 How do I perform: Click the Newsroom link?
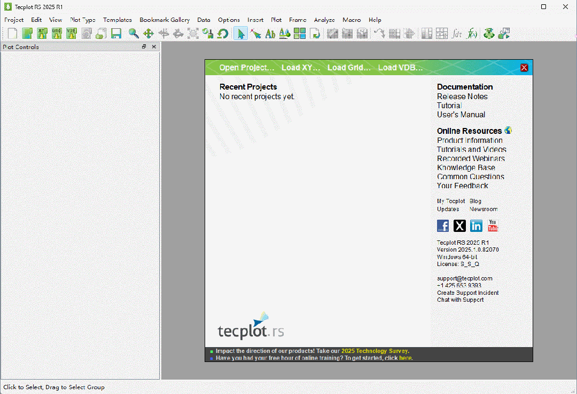[484, 209]
